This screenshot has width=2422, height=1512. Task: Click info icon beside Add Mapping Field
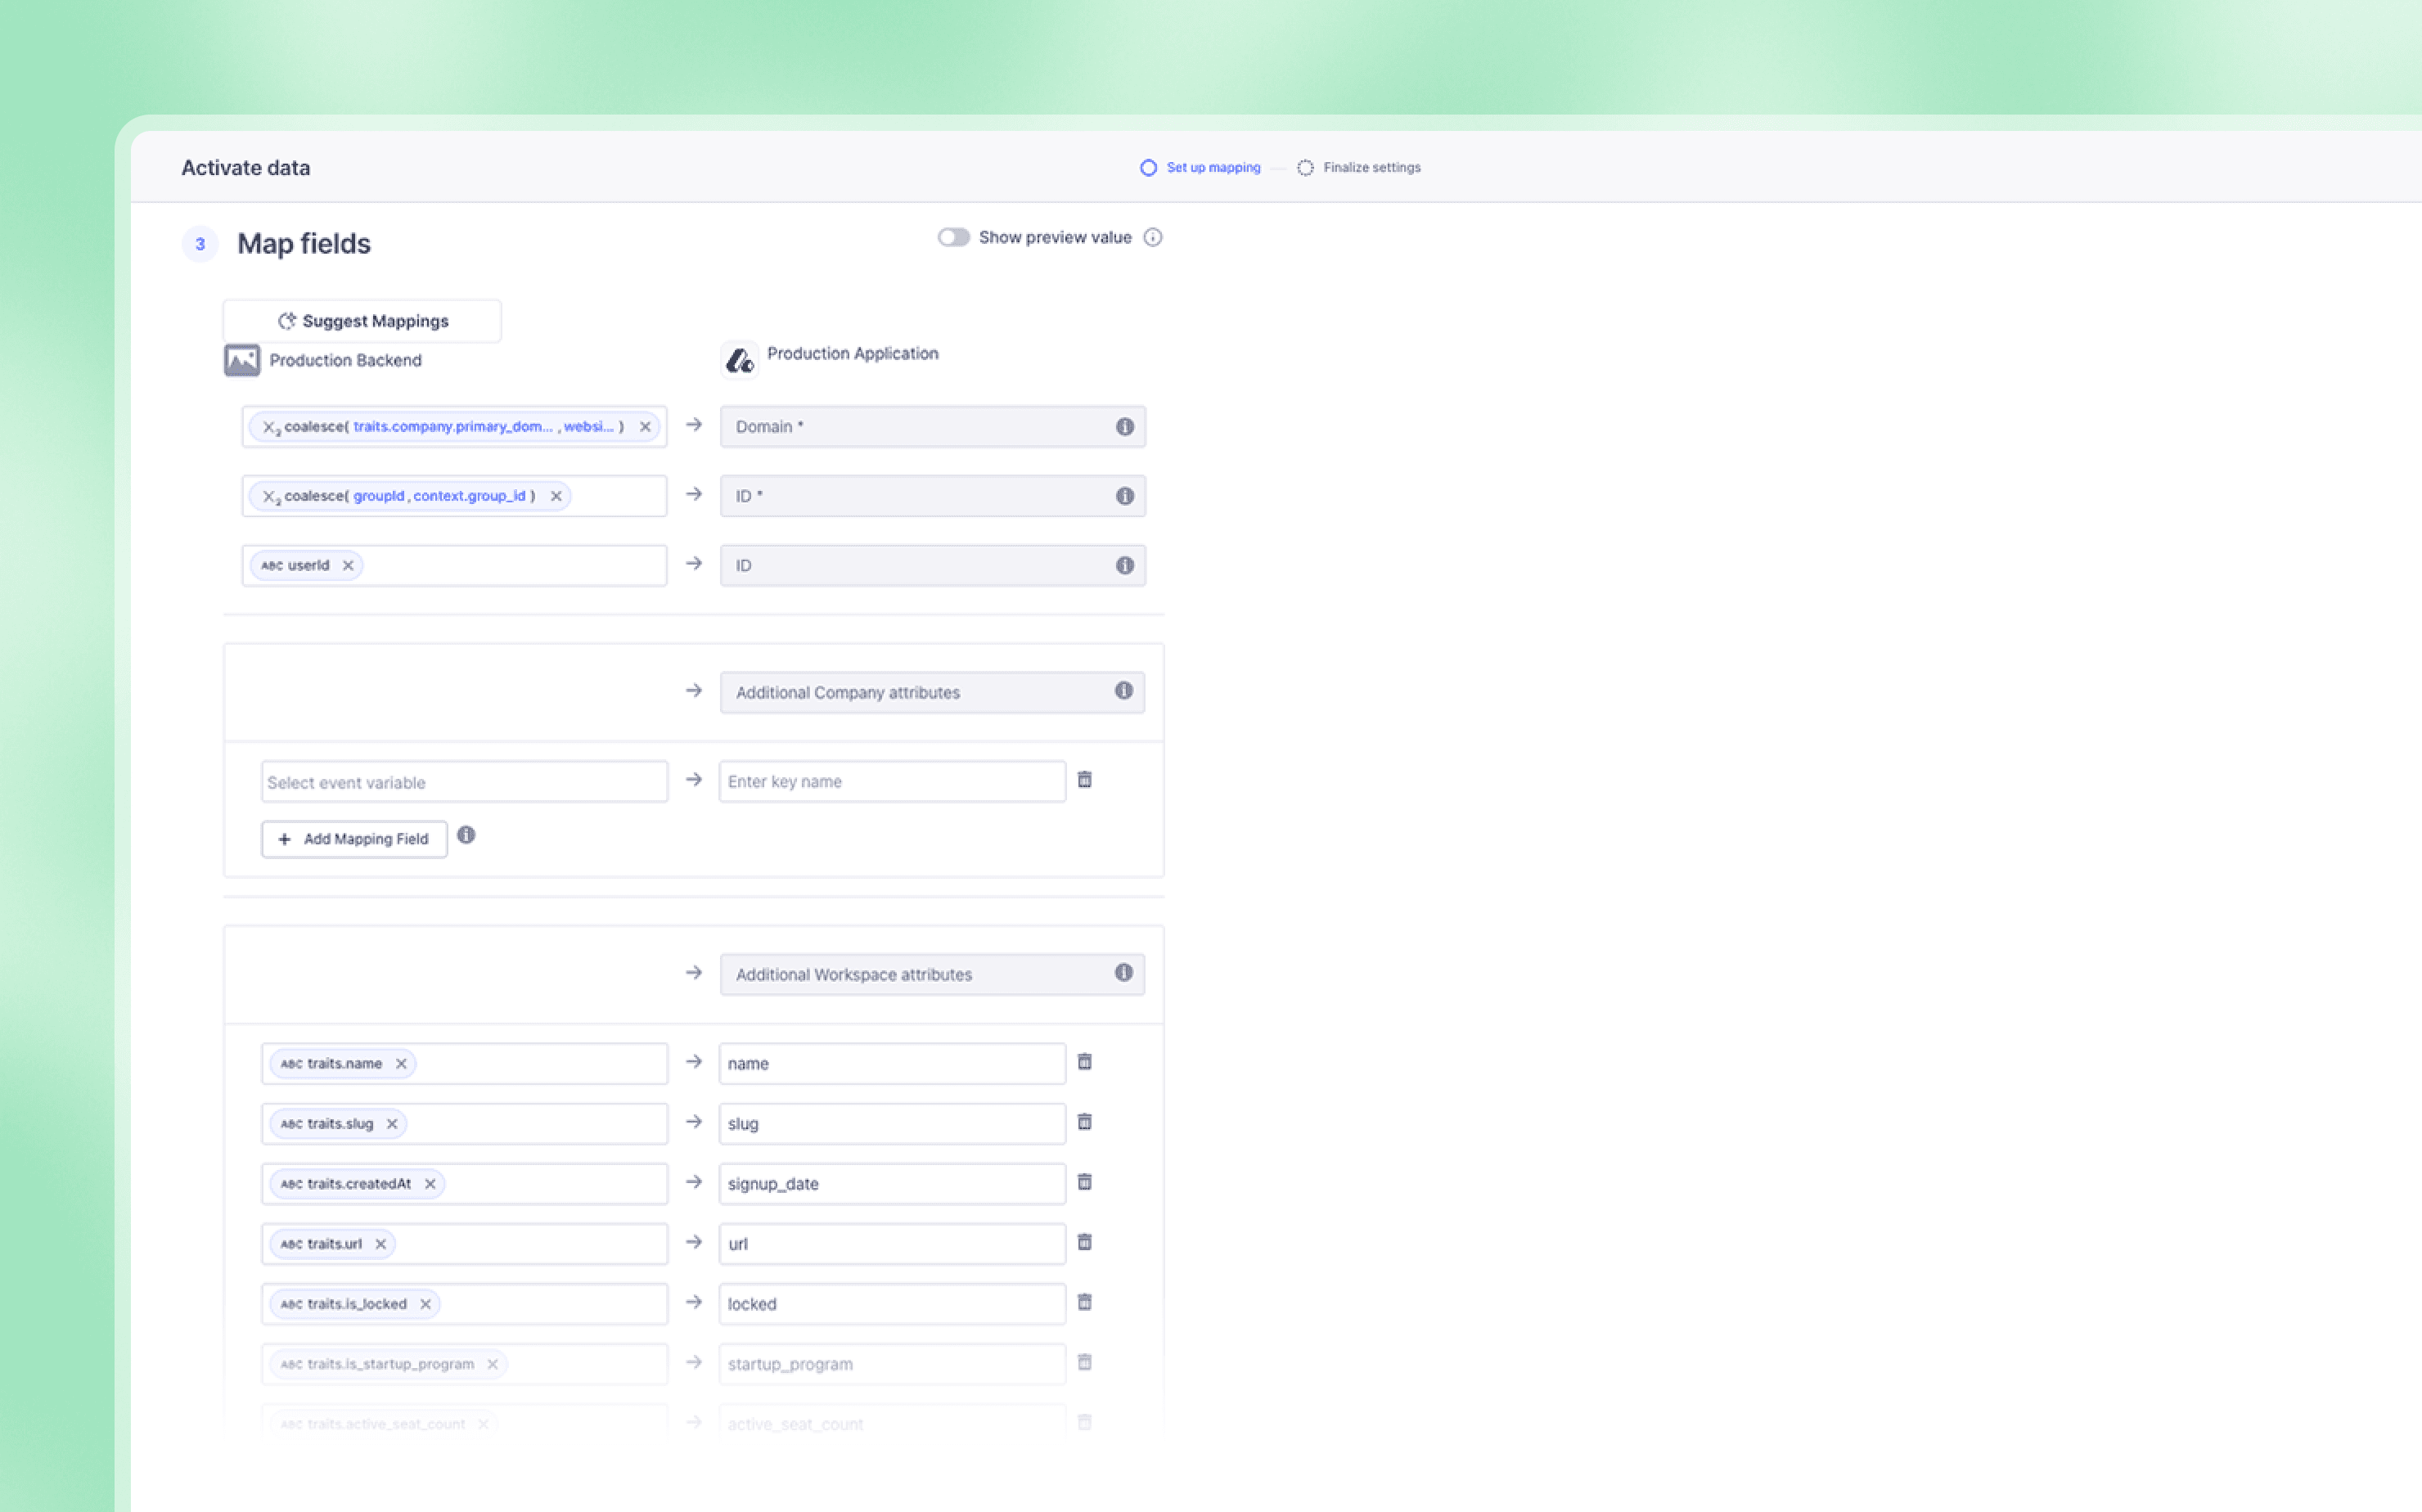point(466,835)
